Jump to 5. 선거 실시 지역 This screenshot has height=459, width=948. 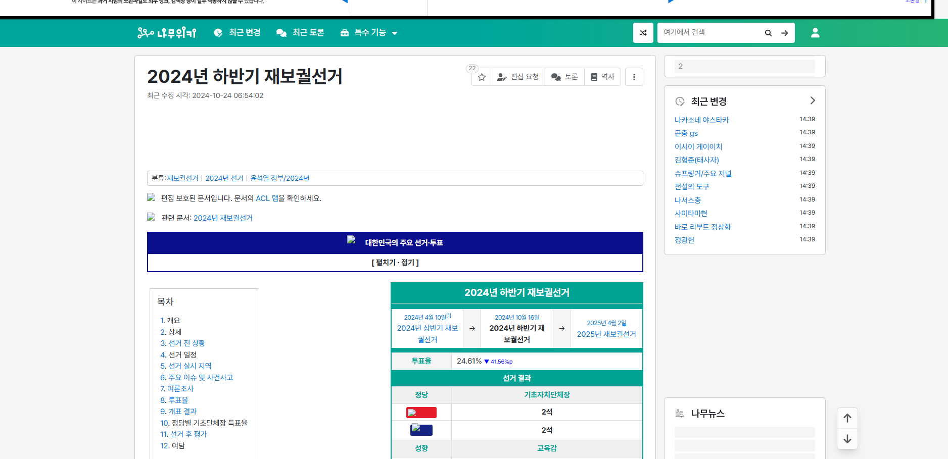(186, 366)
